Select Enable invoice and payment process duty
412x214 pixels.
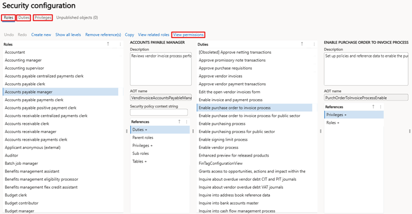[x=254, y=100]
